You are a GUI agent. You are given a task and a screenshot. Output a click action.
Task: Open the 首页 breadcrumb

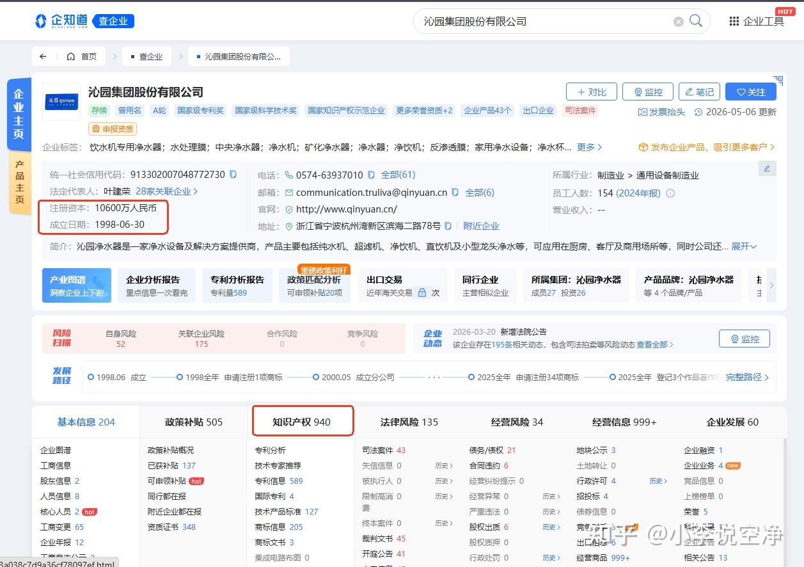[81, 56]
